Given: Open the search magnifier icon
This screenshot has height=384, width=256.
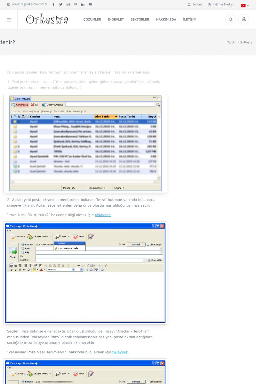Looking at the screenshot, I should coord(230,20).
